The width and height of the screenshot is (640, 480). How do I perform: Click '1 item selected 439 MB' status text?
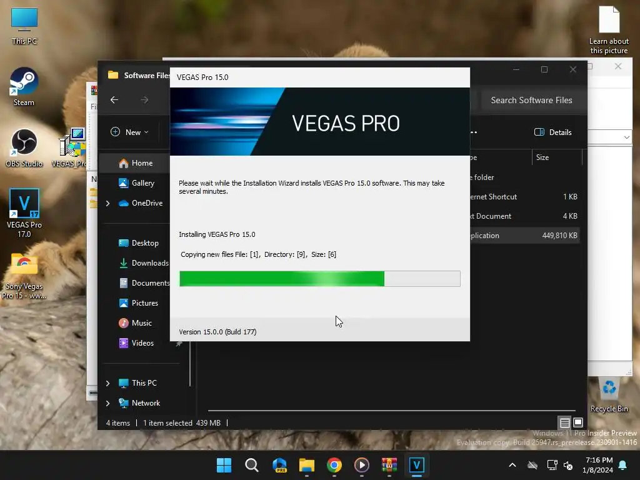point(182,423)
